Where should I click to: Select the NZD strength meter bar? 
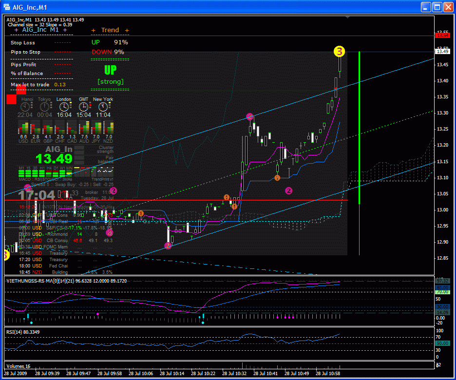[x=108, y=128]
